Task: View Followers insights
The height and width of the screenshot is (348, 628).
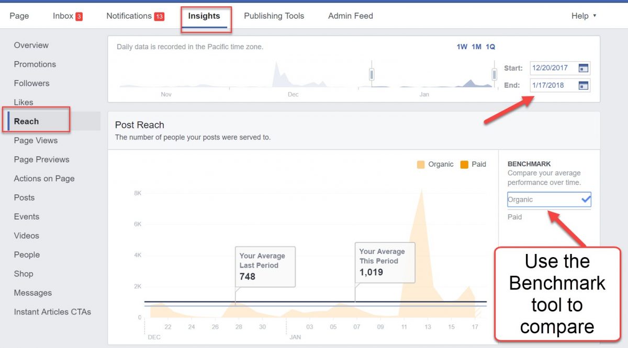Action: click(x=32, y=83)
